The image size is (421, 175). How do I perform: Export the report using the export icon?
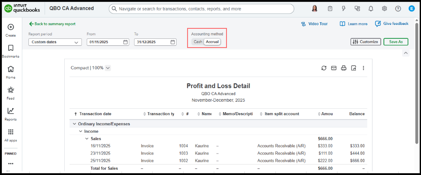coord(354,68)
